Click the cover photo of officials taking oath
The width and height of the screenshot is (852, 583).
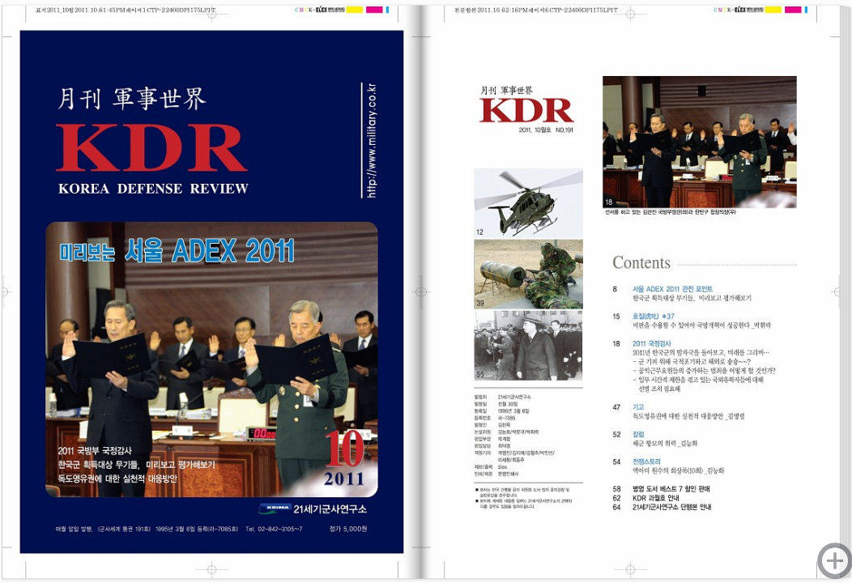coord(211,360)
